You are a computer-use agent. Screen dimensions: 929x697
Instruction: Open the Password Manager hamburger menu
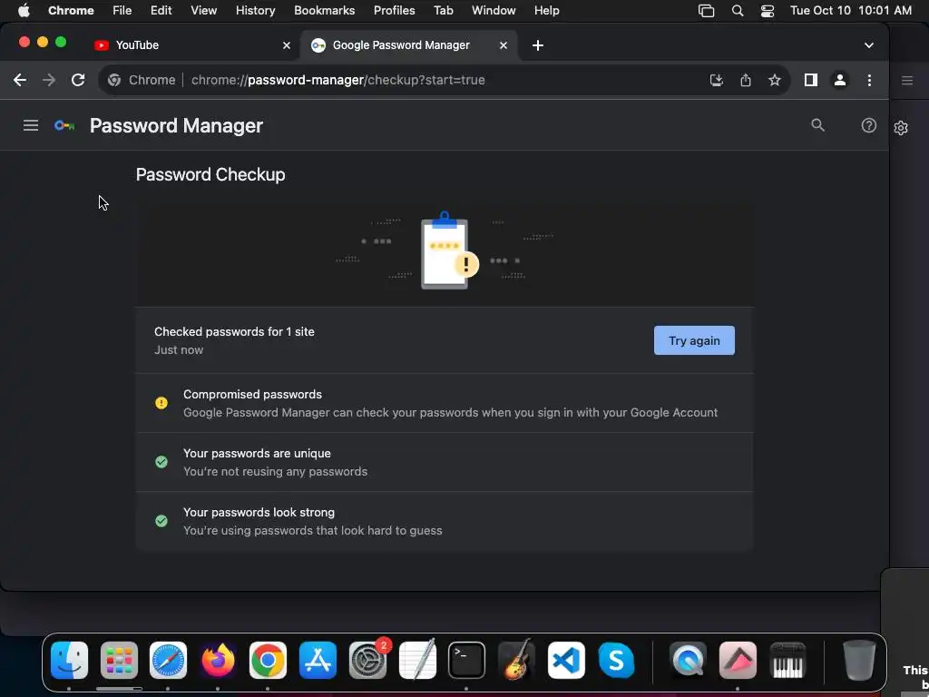click(x=31, y=125)
